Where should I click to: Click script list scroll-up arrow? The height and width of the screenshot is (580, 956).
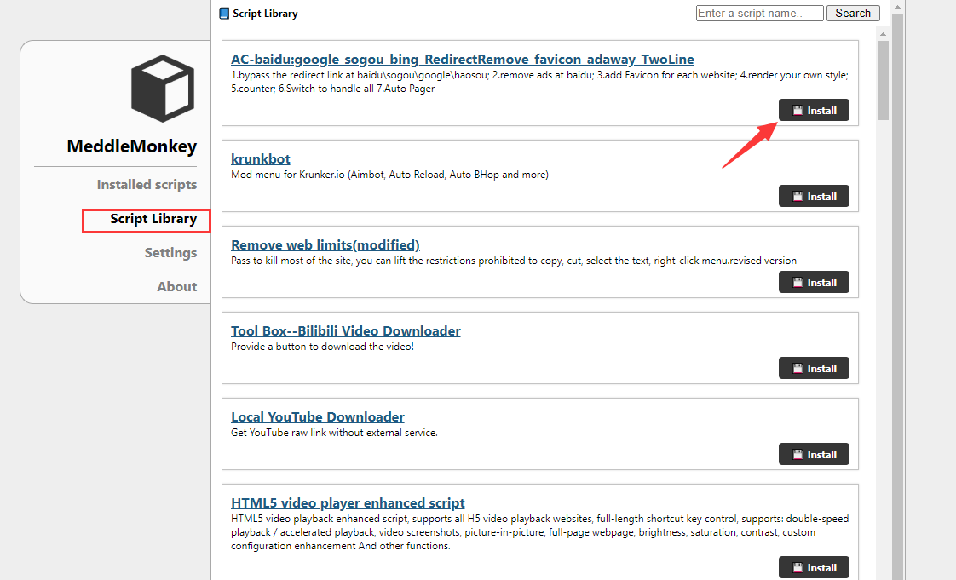883,34
